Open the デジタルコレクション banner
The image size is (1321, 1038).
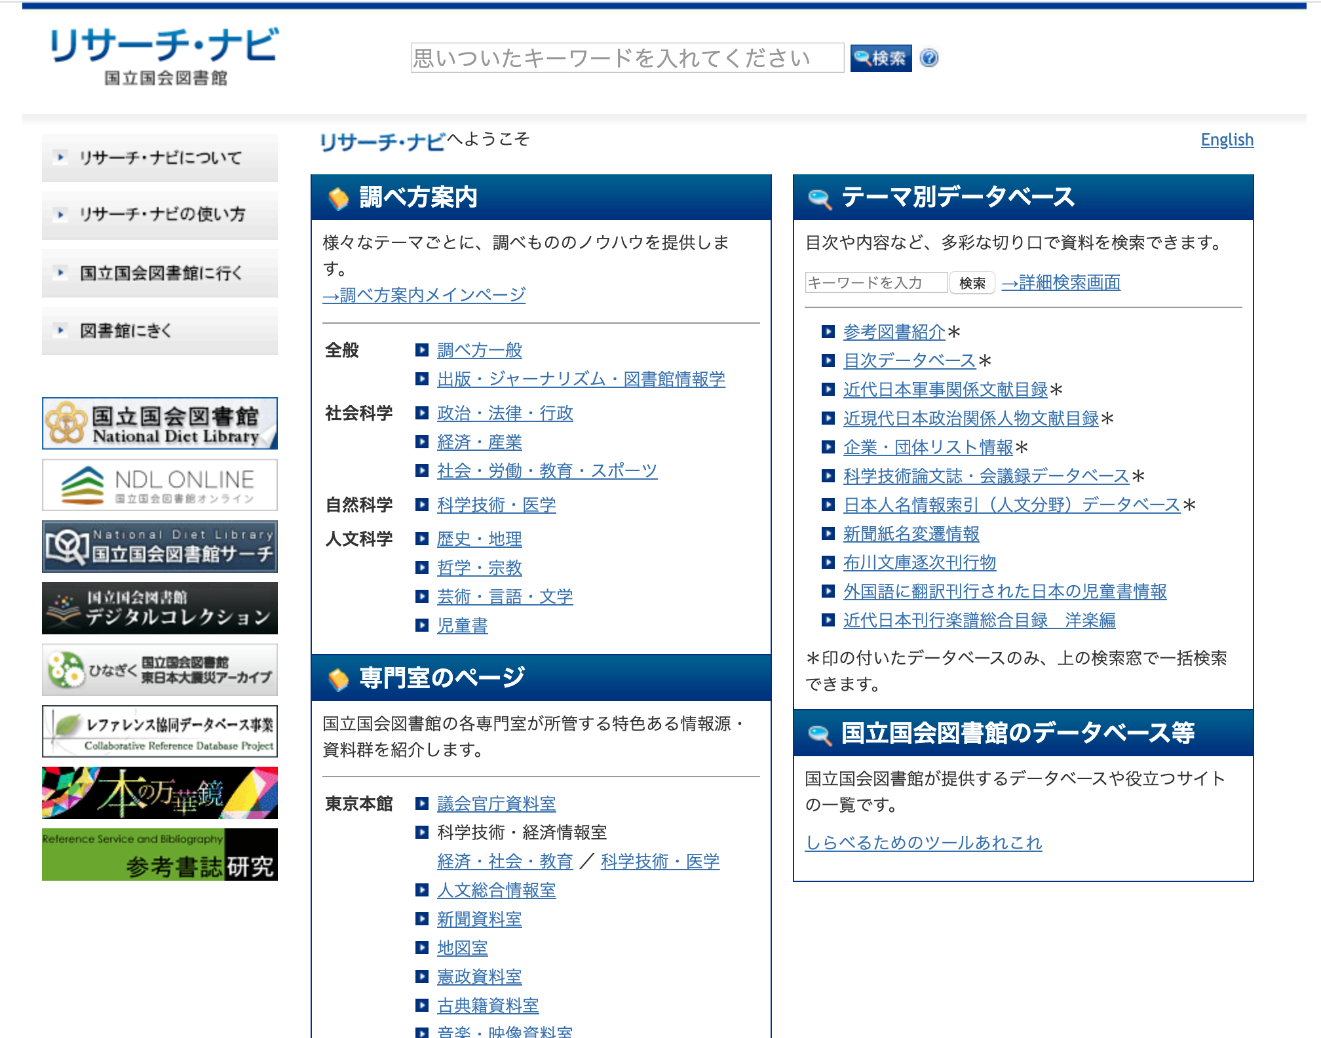click(160, 608)
